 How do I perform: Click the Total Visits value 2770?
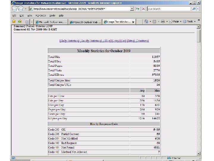coord(157,70)
